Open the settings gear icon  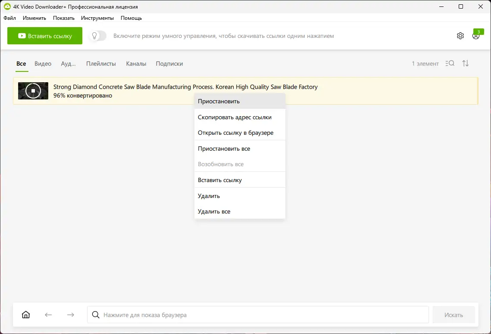pyautogui.click(x=460, y=36)
